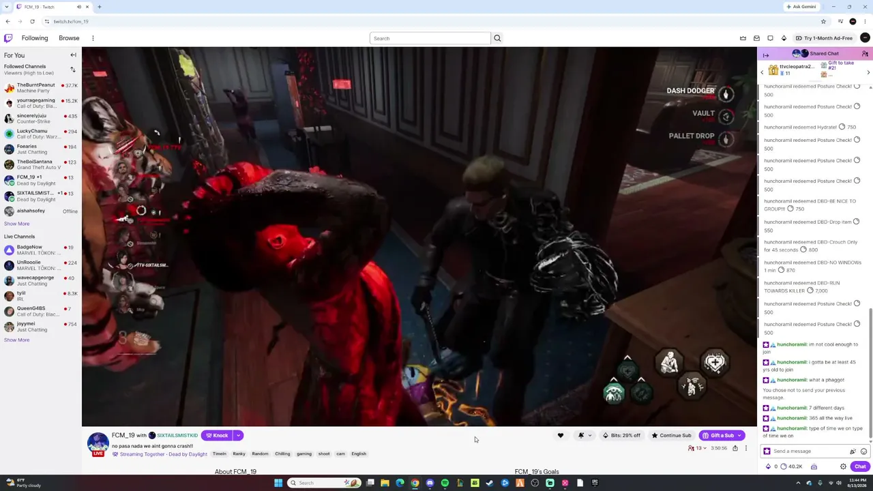Toggle notification bell for FCM_19
This screenshot has width=873, height=491.
581,436
